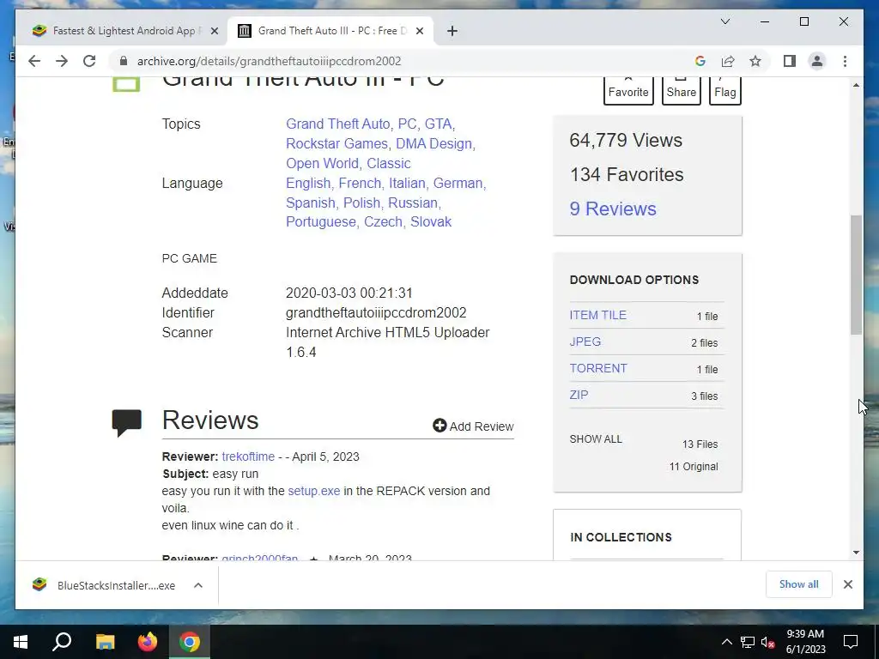
Task: Click the Share button on the item
Action: point(681,89)
